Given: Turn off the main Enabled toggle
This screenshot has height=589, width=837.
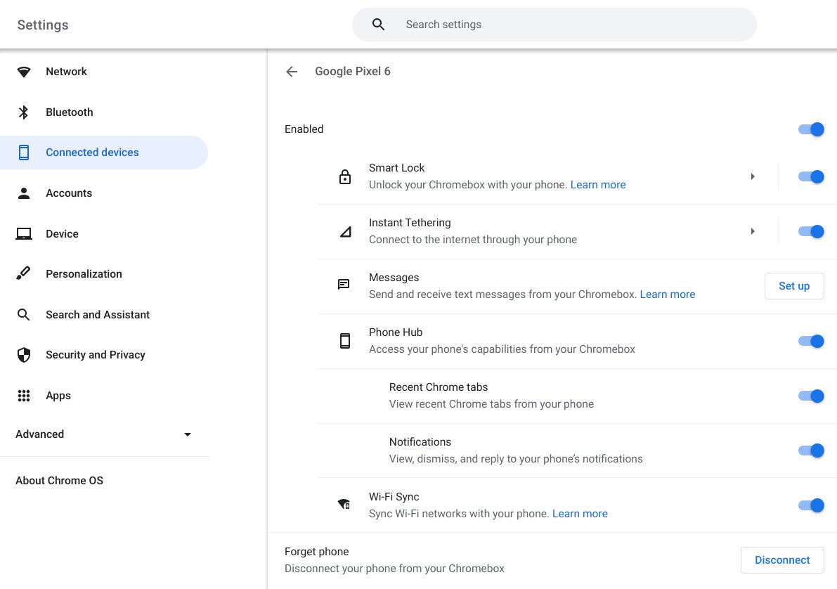Looking at the screenshot, I should tap(811, 129).
